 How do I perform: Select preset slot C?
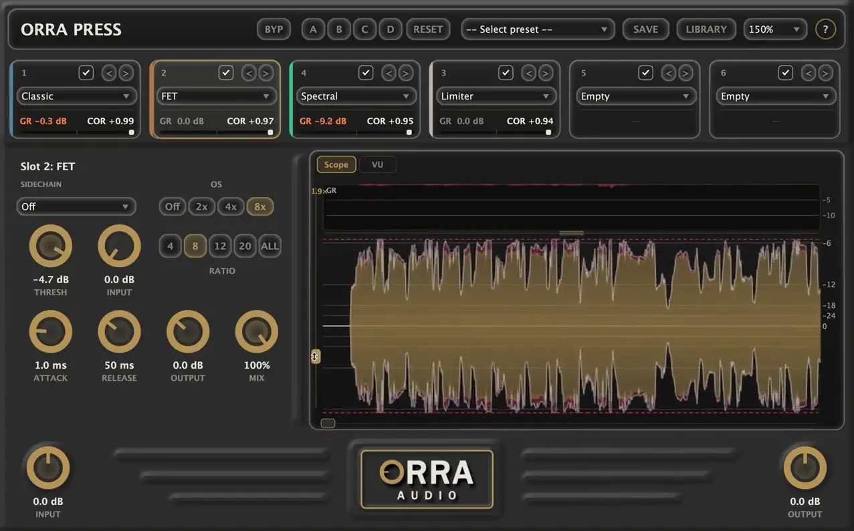click(x=364, y=29)
